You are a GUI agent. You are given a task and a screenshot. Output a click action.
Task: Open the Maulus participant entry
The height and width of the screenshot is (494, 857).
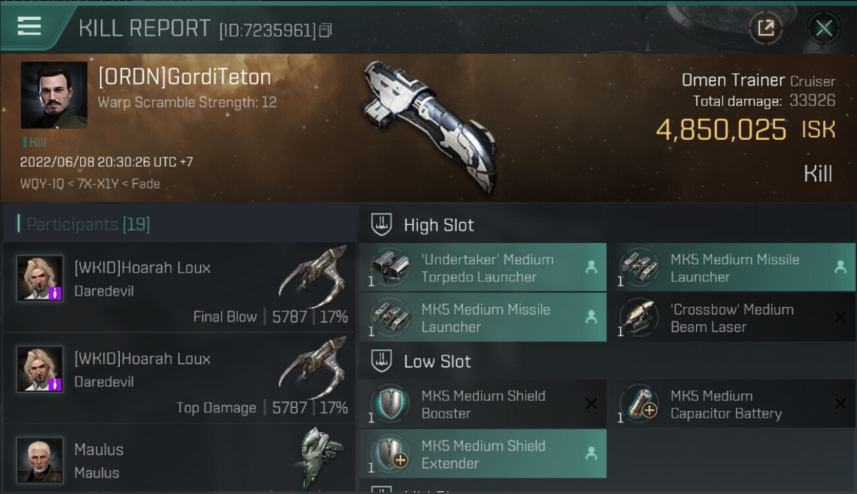click(x=178, y=460)
